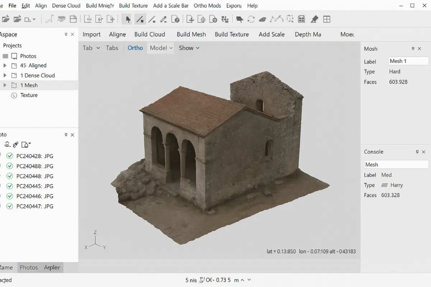Toggle auto-hide pin on the Console panel
Screen dimensions: 431x287
[x=417, y=152]
